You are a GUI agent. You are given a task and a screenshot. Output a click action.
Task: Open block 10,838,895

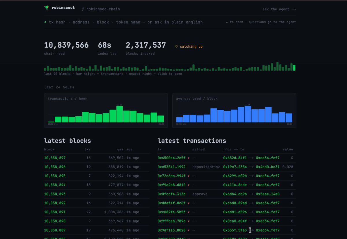pyautogui.click(x=55, y=176)
